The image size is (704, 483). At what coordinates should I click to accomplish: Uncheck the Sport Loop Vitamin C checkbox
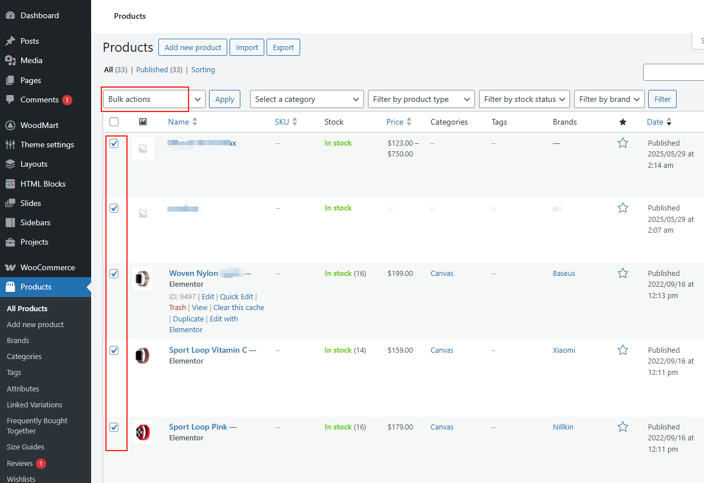(x=114, y=350)
